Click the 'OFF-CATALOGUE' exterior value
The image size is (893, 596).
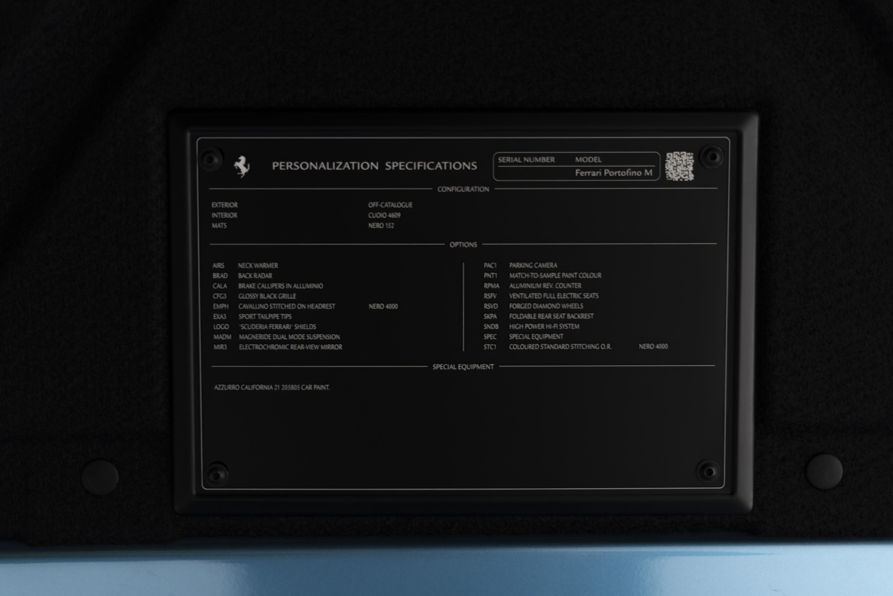(x=390, y=205)
